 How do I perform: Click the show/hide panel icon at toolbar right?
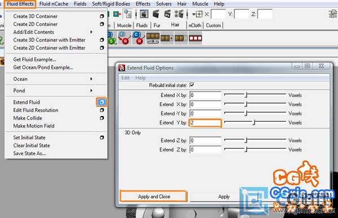tap(332, 14)
